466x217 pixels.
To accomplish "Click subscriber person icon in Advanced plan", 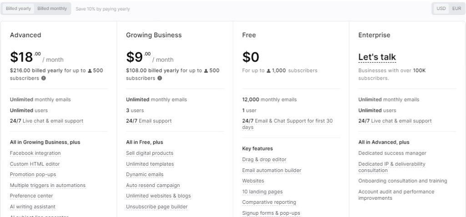I will pyautogui.click(x=90, y=71).
